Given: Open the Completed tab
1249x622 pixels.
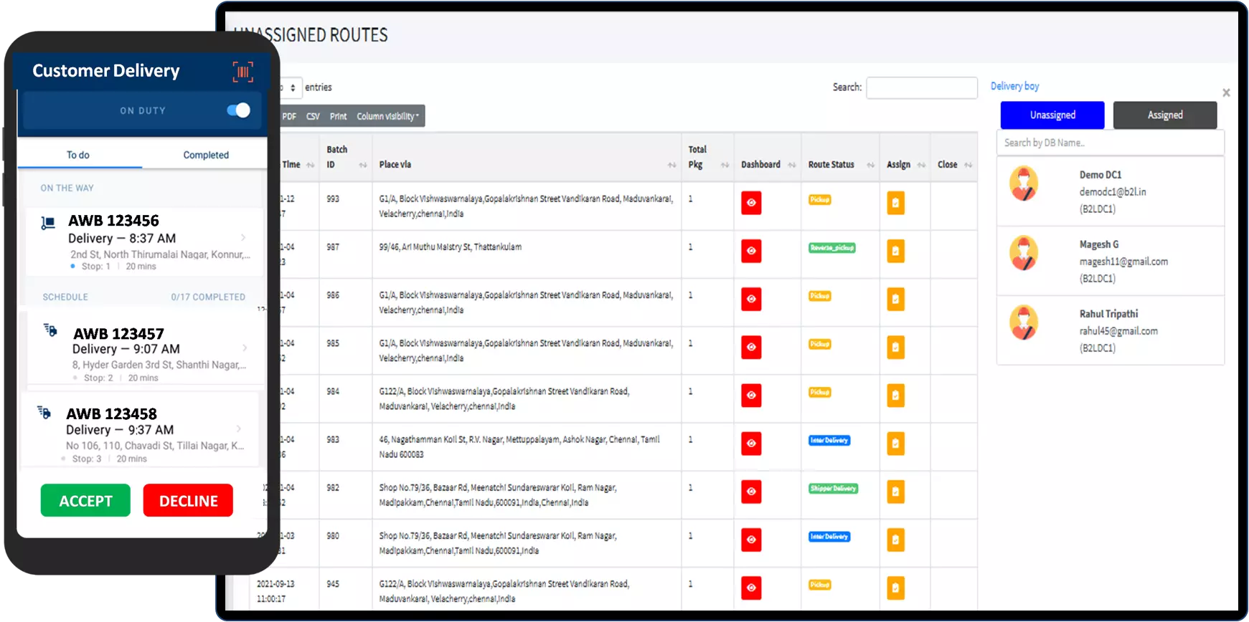Looking at the screenshot, I should [206, 155].
